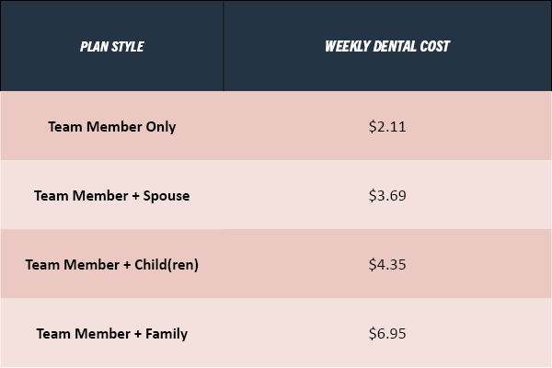Screen dimensions: 552x368
Task: Click the word Family in the last row
Action: tap(167, 334)
